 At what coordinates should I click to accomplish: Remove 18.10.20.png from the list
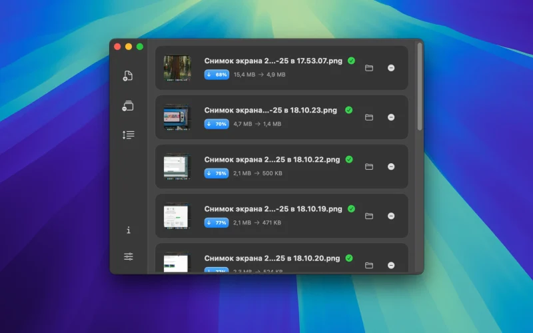(x=391, y=265)
